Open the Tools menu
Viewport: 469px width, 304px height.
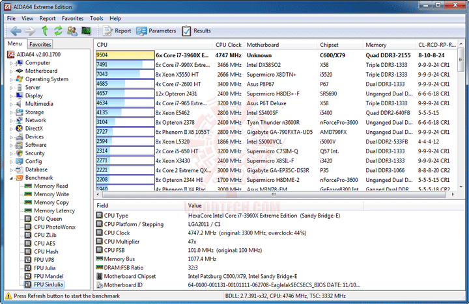[x=96, y=18]
